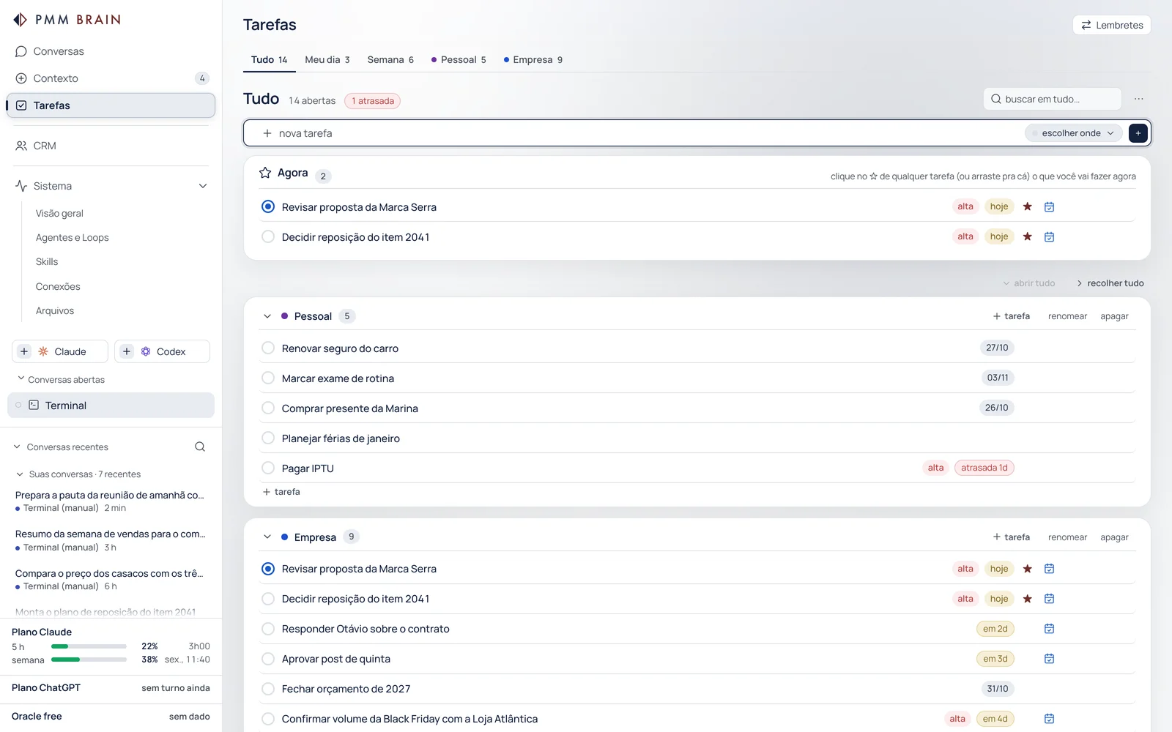Viewport: 1172px width, 732px height.
Task: Select the Pessoal tab
Action: [x=459, y=60]
